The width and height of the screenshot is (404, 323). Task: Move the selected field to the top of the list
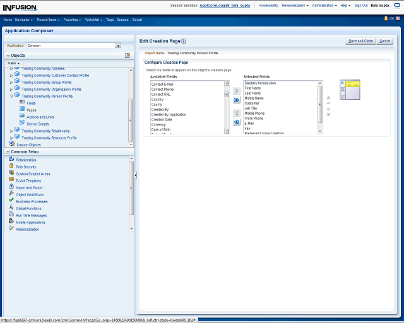(328, 98)
